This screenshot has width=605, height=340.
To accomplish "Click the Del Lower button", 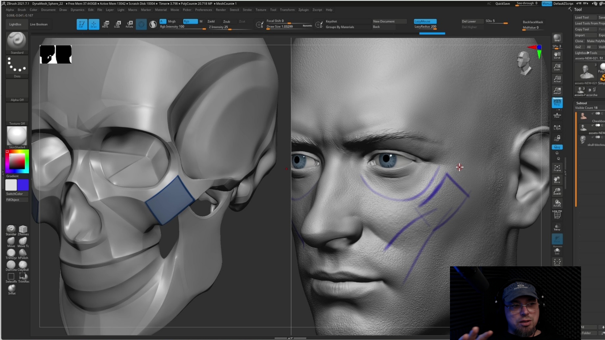I will tap(472, 21).
